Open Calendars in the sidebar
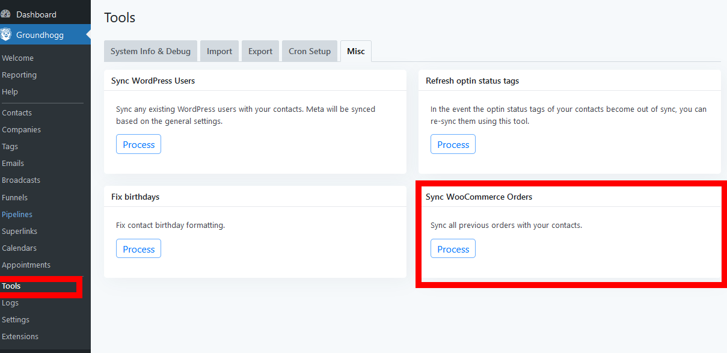727x353 pixels. [x=19, y=248]
